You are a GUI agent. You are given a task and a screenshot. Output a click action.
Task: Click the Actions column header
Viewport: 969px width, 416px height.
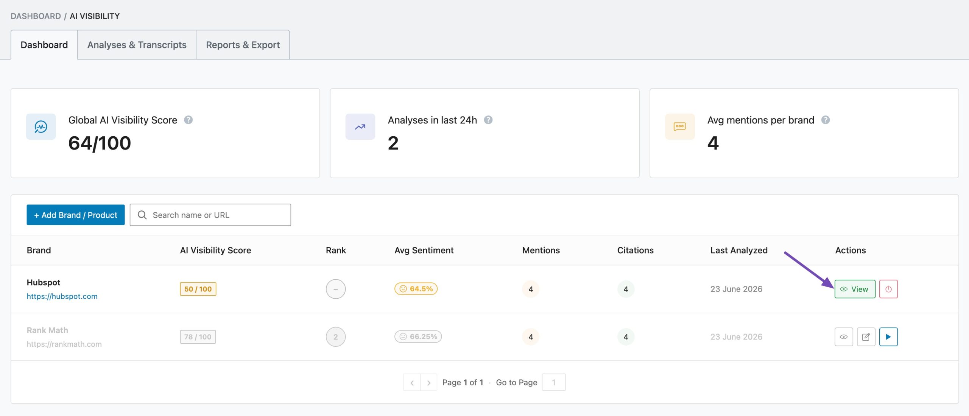point(851,250)
